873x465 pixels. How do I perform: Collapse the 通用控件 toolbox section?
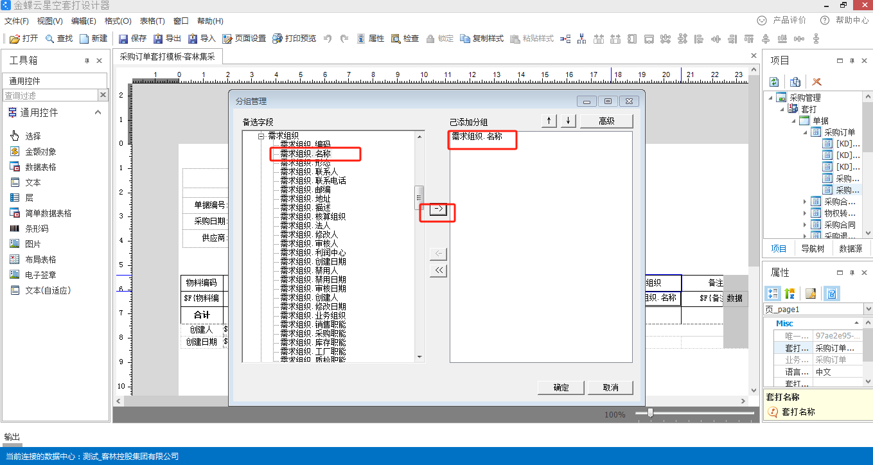click(98, 112)
